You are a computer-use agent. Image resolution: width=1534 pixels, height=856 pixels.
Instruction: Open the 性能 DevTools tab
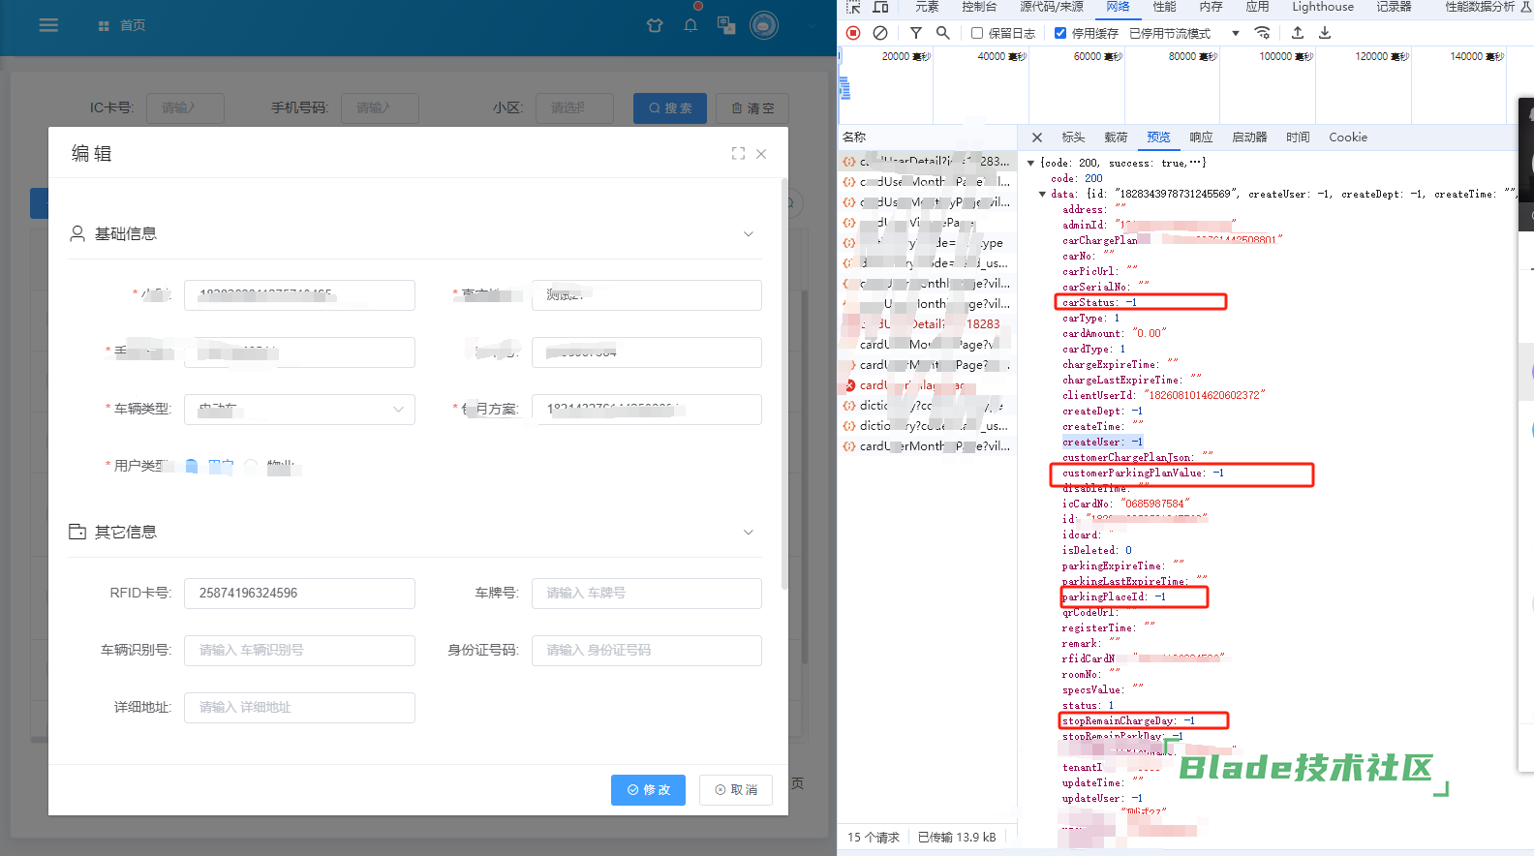click(1164, 7)
